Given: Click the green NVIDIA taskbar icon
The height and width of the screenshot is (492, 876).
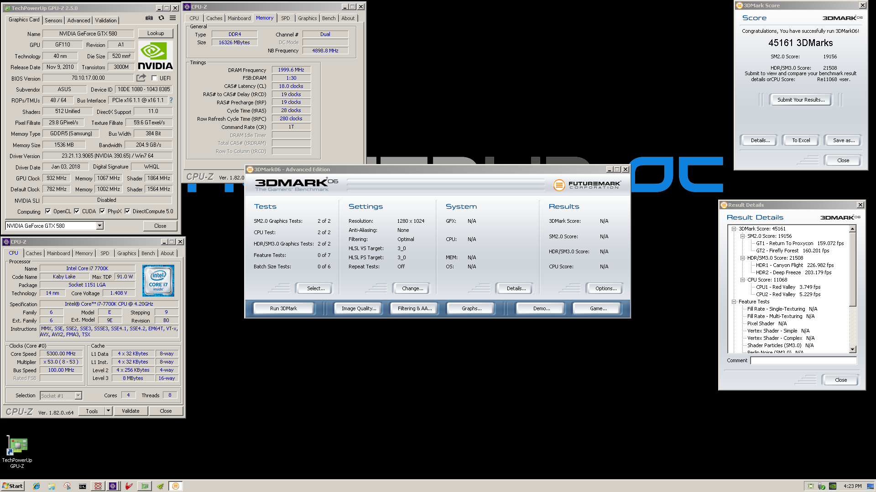Looking at the screenshot, I should pyautogui.click(x=160, y=486).
